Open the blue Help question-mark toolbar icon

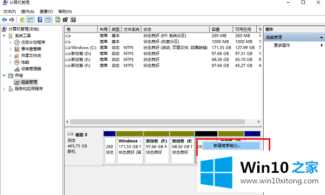(40, 19)
